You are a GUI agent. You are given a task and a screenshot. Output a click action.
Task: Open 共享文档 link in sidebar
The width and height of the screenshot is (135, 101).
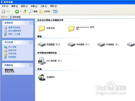(x=12, y=54)
